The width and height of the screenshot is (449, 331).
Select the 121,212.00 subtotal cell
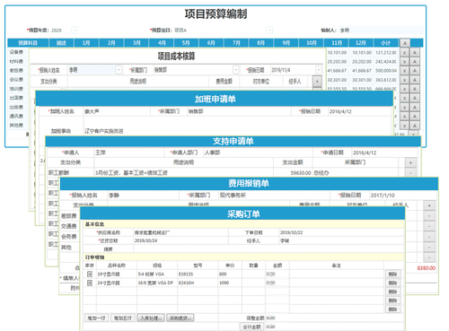(x=386, y=53)
